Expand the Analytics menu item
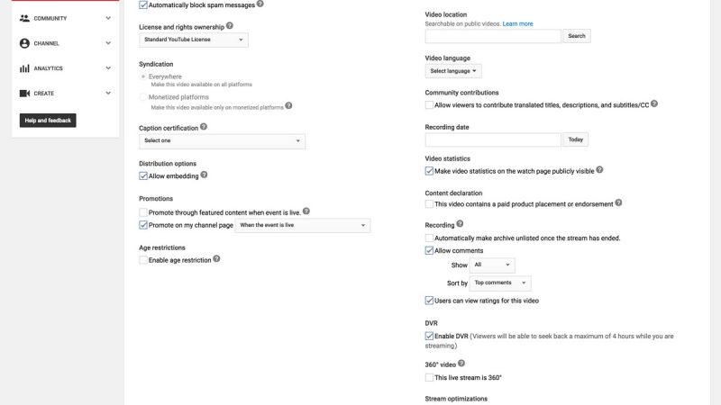This screenshot has width=721, height=405. (x=108, y=67)
